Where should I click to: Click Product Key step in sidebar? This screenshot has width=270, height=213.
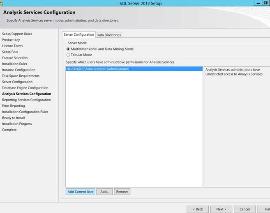(x=11, y=40)
